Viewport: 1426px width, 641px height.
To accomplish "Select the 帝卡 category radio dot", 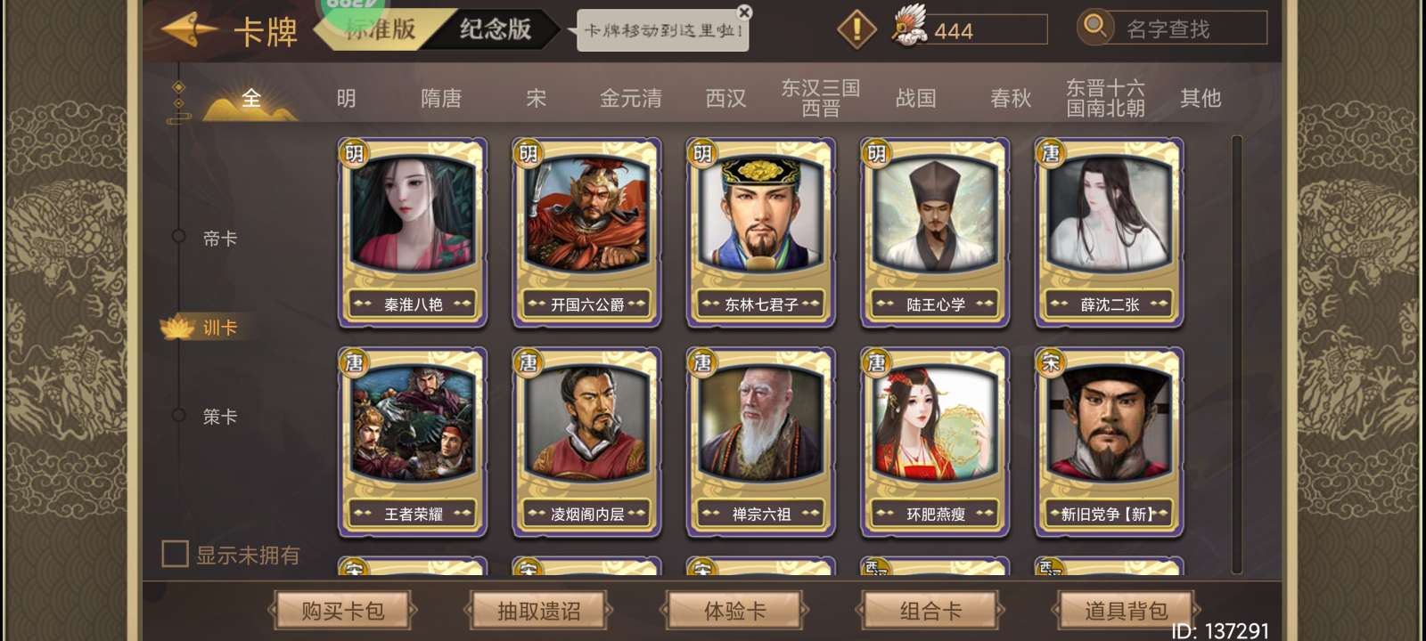I will coord(178,237).
